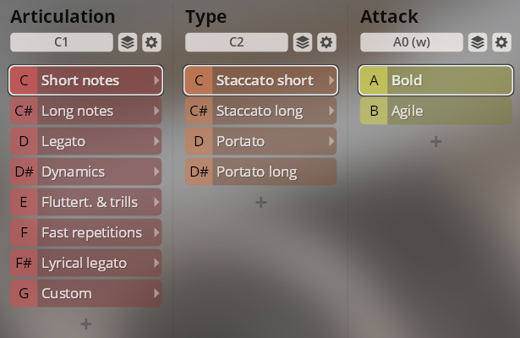Expand the Legato articulation arrow
This screenshot has height=338, width=520.
pyautogui.click(x=156, y=141)
